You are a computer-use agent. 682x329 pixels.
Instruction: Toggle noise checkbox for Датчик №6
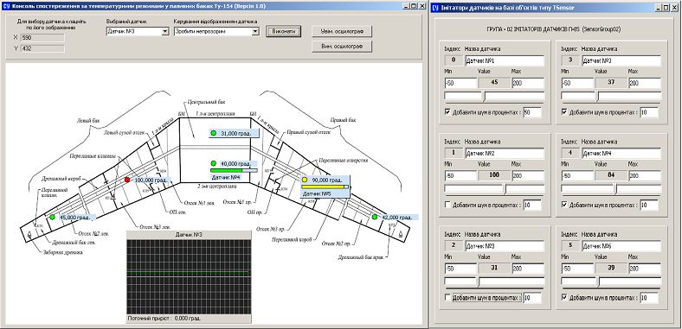[564, 297]
